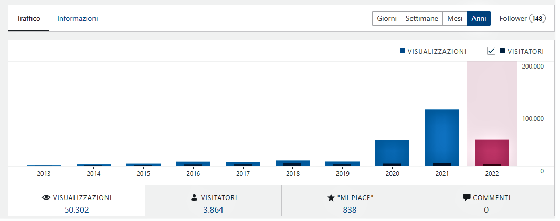
Task: Select the Anni time period button
Action: [479, 18]
